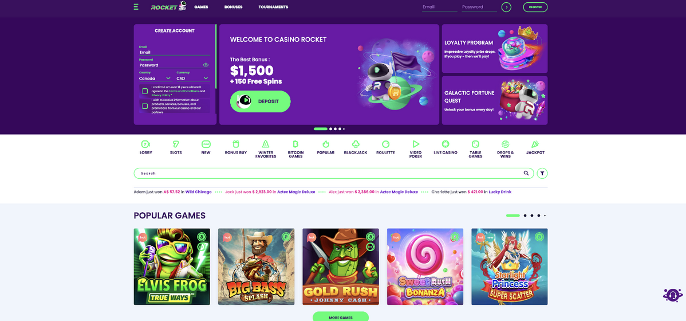Check the age confirmation terms checkbox

pyautogui.click(x=145, y=91)
